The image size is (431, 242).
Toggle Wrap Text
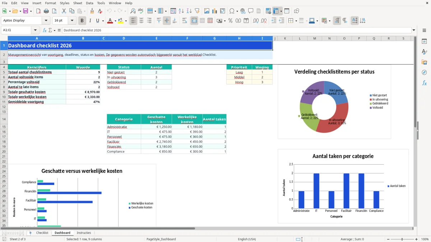[185, 20]
